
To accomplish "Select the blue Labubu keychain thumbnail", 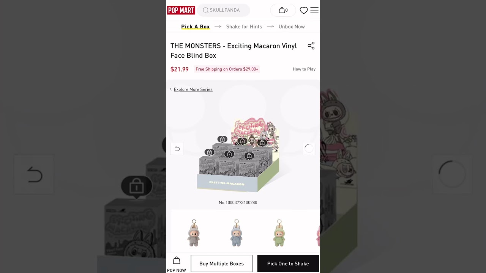I will (236, 233).
